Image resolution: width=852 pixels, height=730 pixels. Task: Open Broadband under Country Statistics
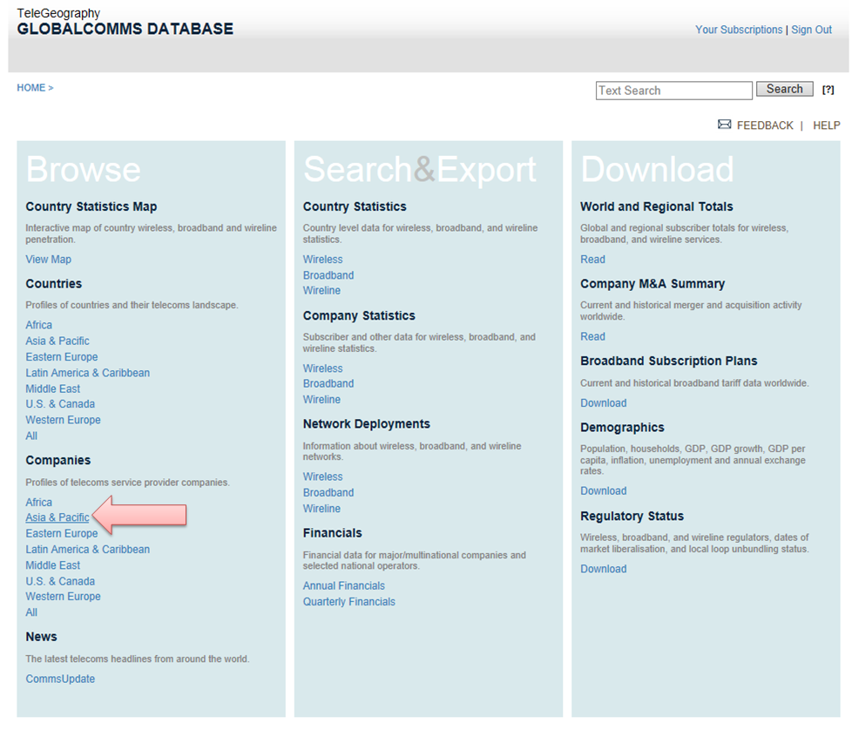coord(328,275)
